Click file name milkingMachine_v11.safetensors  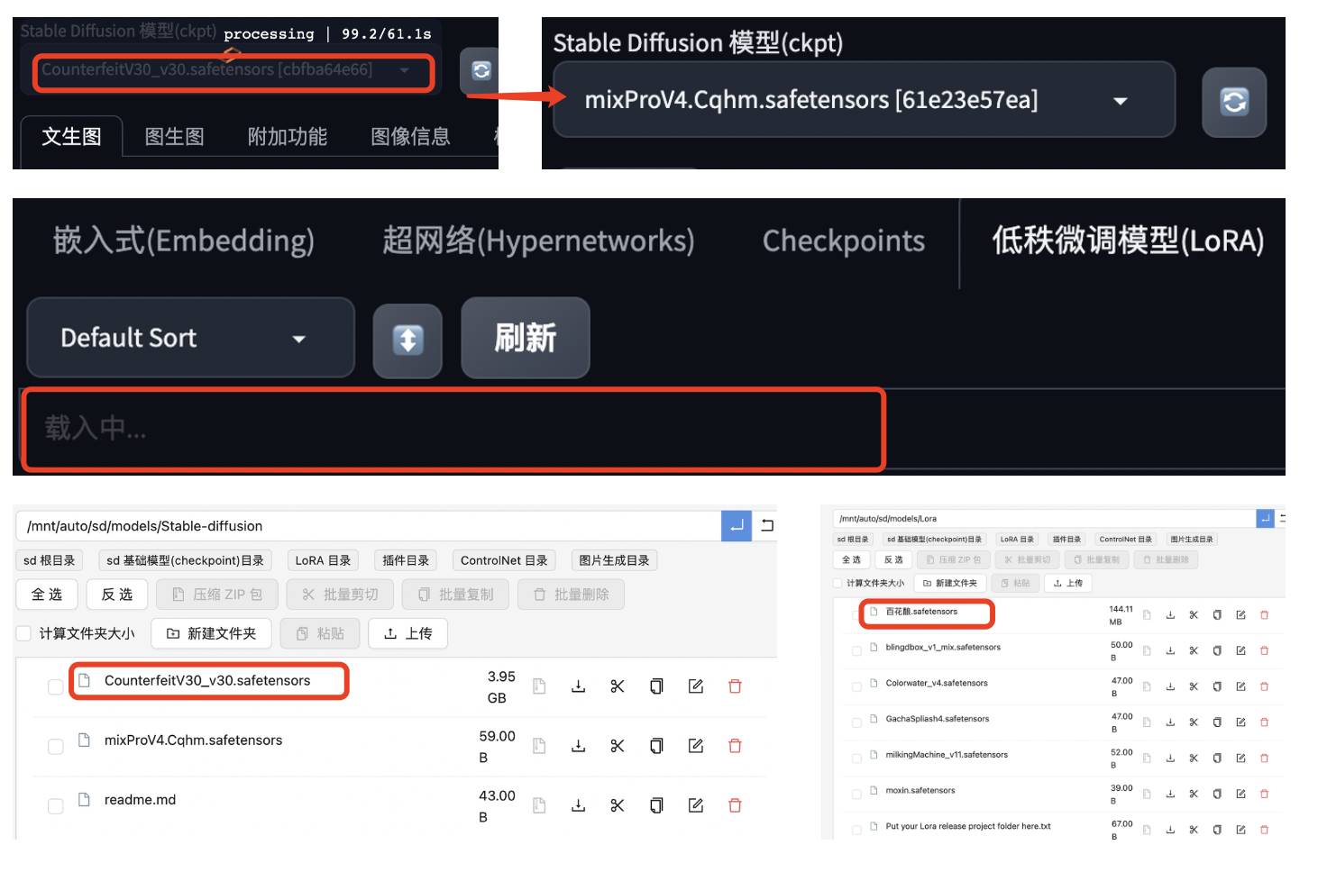(947, 755)
